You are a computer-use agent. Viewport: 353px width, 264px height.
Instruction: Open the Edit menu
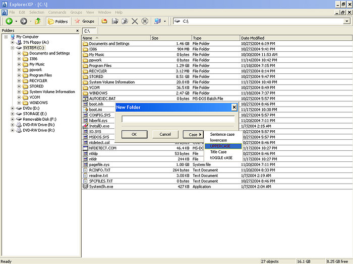(x=22, y=13)
